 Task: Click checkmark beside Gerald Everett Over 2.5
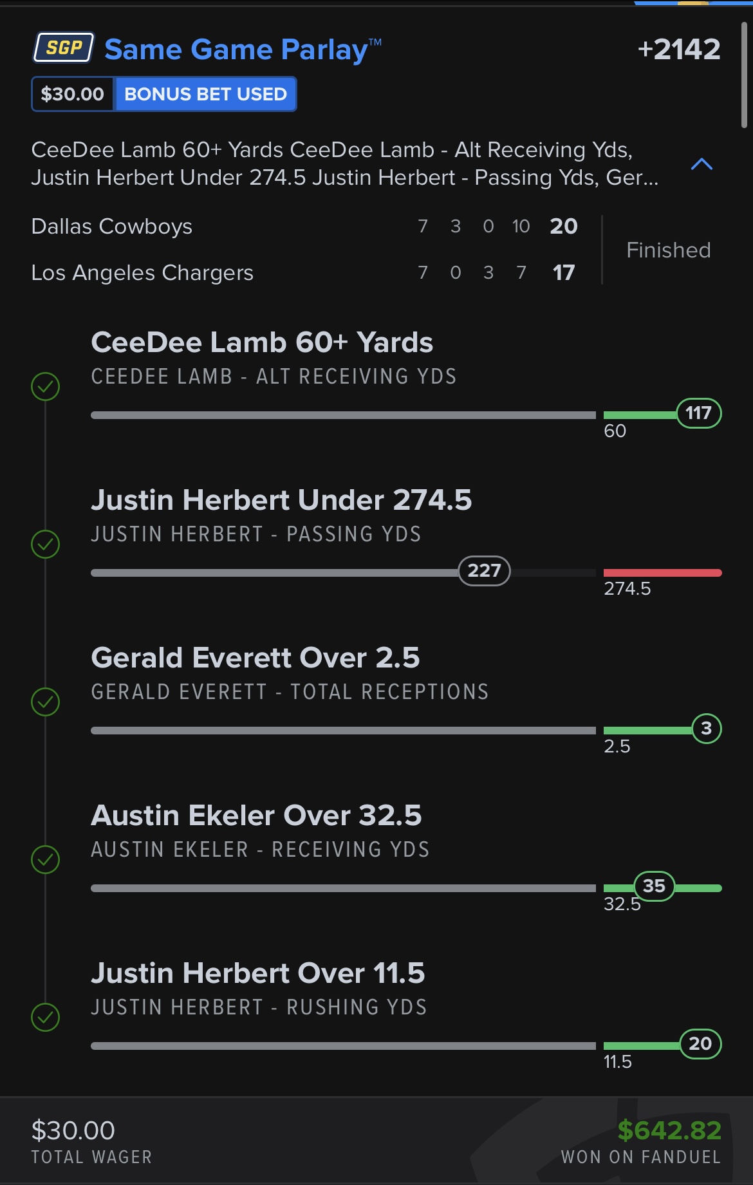pos(46,702)
